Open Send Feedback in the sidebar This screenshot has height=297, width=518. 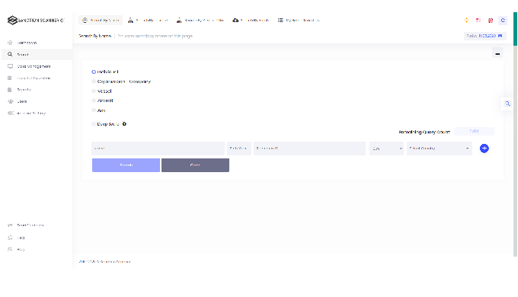point(37,225)
